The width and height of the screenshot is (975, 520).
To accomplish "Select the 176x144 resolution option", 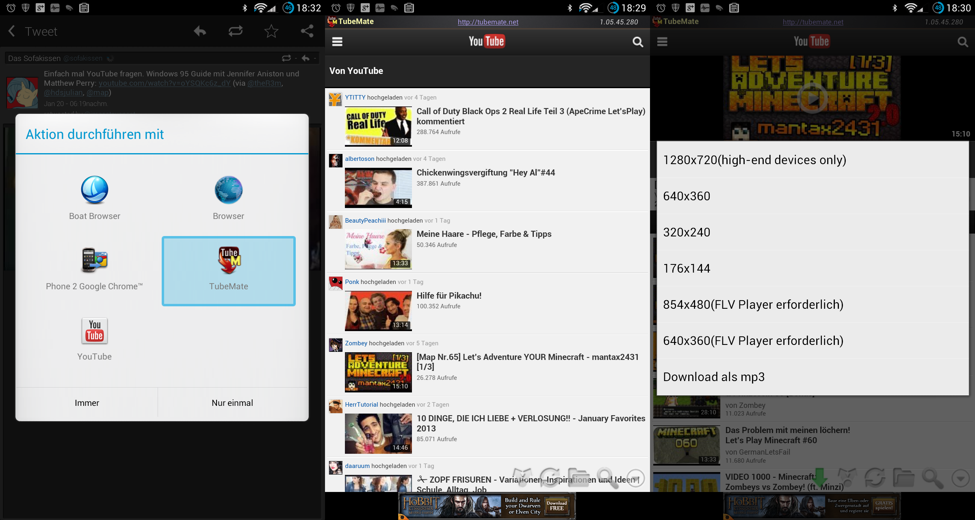I will [812, 269].
